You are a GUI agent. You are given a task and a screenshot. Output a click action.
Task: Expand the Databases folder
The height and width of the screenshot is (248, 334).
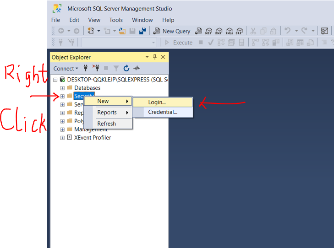click(62, 88)
